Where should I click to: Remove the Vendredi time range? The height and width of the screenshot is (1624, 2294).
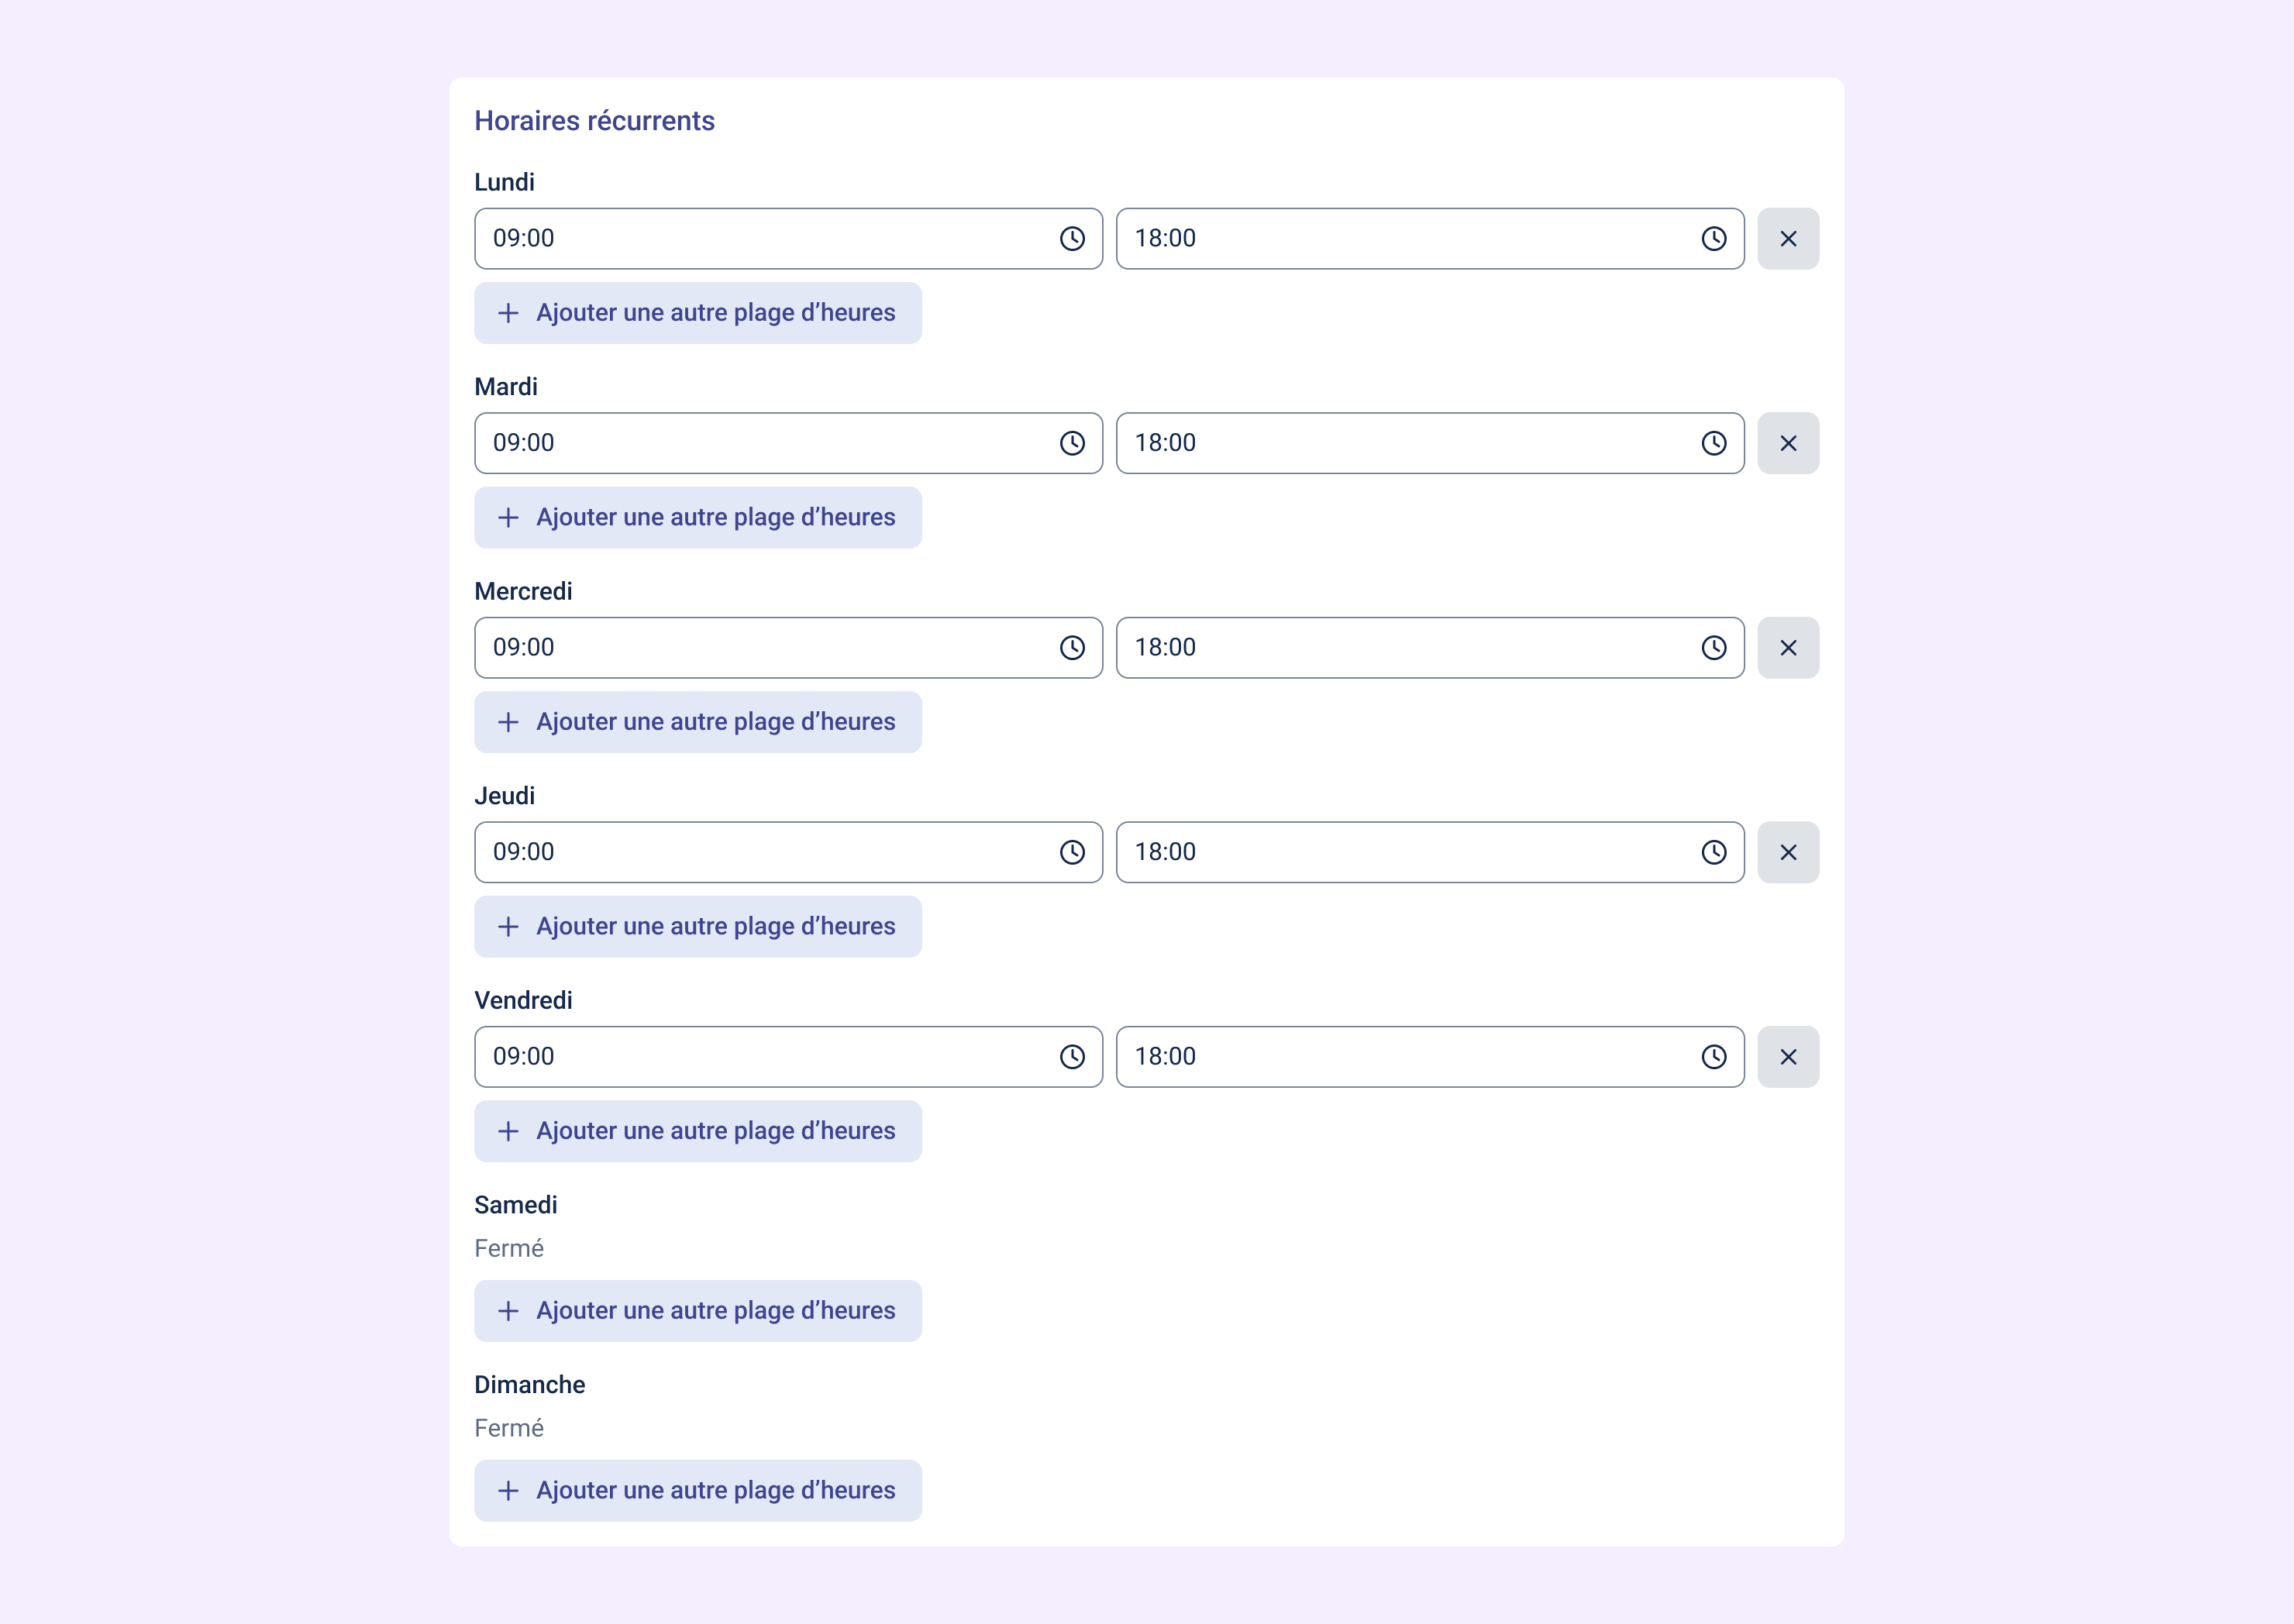1788,1057
